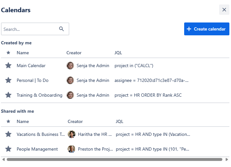Image resolution: width=231 pixels, height=167 pixels.
Task: Click the scroll right arrow
Action: (x=227, y=159)
